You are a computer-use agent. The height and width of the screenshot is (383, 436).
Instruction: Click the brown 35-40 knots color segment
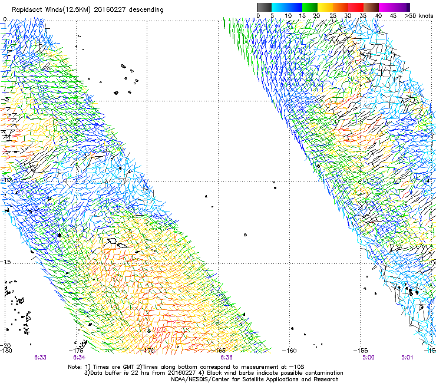point(371,7)
